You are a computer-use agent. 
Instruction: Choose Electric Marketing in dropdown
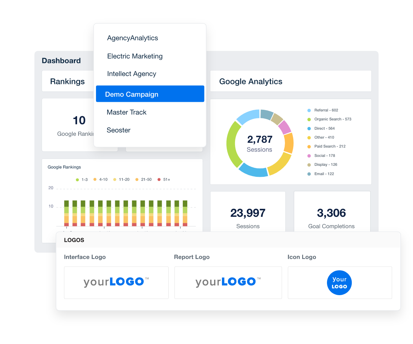(x=135, y=56)
